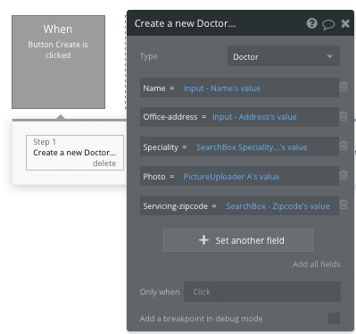
Task: Click the Add all fields link
Action: 316,264
